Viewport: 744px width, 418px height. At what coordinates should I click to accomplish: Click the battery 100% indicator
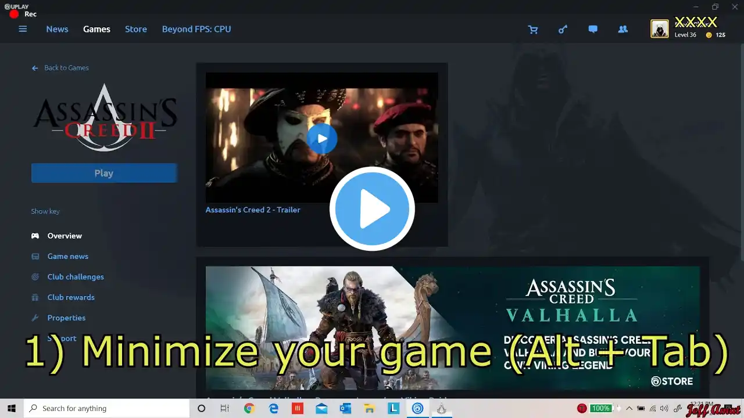tap(600, 408)
